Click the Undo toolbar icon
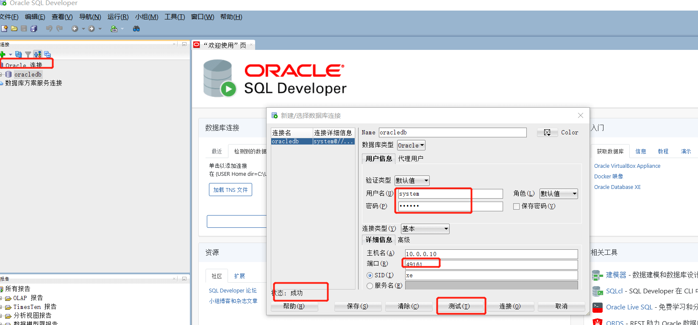This screenshot has width=698, height=325. pos(49,29)
